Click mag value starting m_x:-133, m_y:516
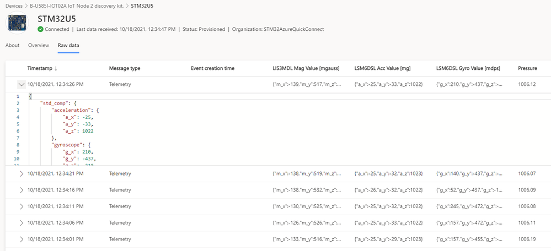Viewport: 551px width, 251px height. tap(307, 239)
